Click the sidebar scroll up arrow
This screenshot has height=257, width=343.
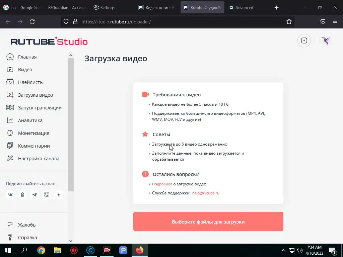(71, 55)
